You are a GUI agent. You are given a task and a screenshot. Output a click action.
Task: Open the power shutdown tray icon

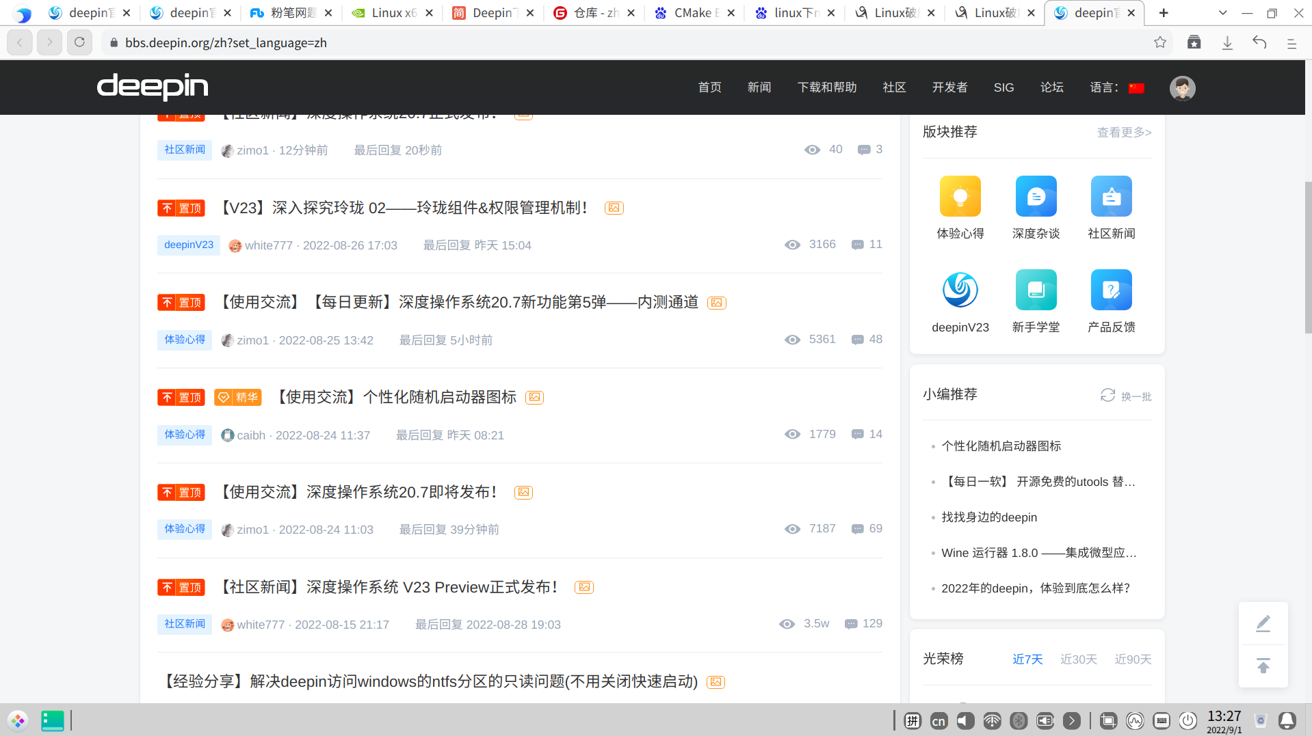click(1188, 720)
